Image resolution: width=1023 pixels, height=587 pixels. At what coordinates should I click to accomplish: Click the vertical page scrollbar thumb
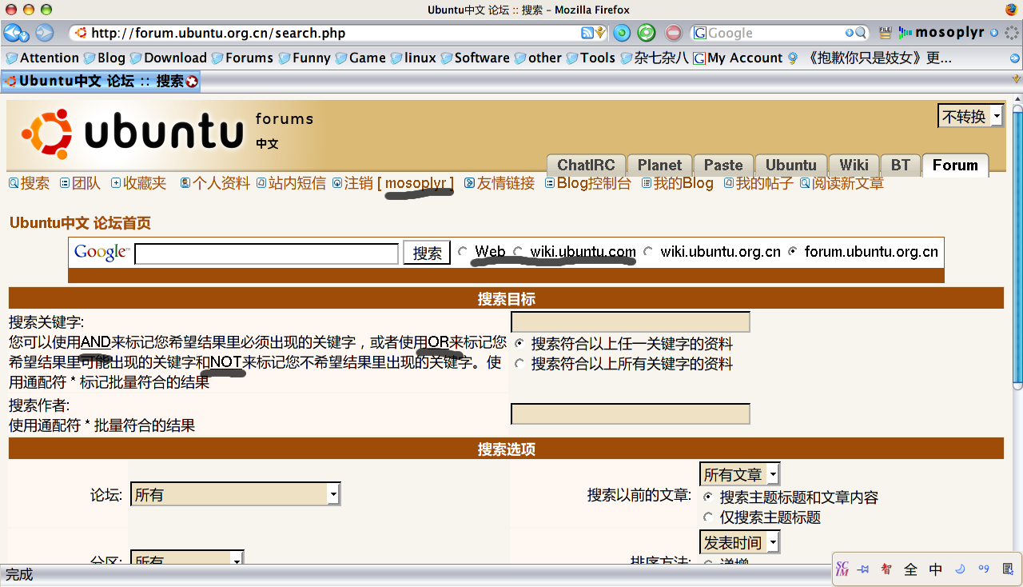pyautogui.click(x=1017, y=249)
